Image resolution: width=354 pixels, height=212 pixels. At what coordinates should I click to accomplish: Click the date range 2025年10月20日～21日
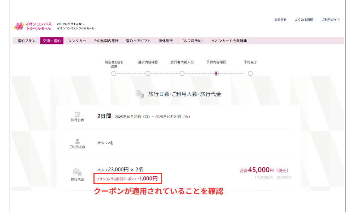[153, 117]
